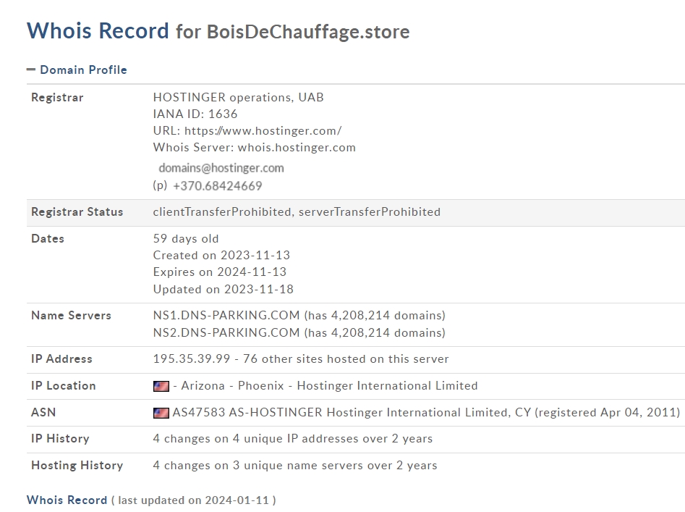Select 'Created on 2023-11-13' date
Image resolution: width=685 pixels, height=512 pixels.
pos(221,255)
